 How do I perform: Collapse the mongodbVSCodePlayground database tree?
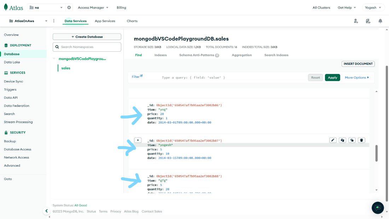54,59
